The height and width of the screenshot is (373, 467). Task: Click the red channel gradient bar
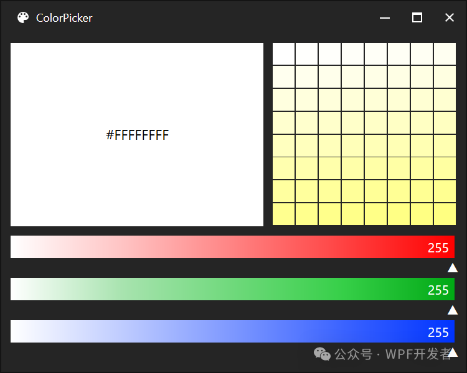tap(232, 247)
